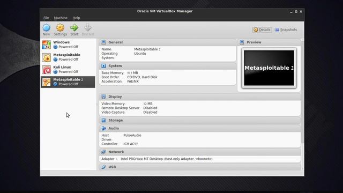
Task: Click the Remote Desktop Server 'Disabled' value
Action: pyautogui.click(x=150, y=108)
